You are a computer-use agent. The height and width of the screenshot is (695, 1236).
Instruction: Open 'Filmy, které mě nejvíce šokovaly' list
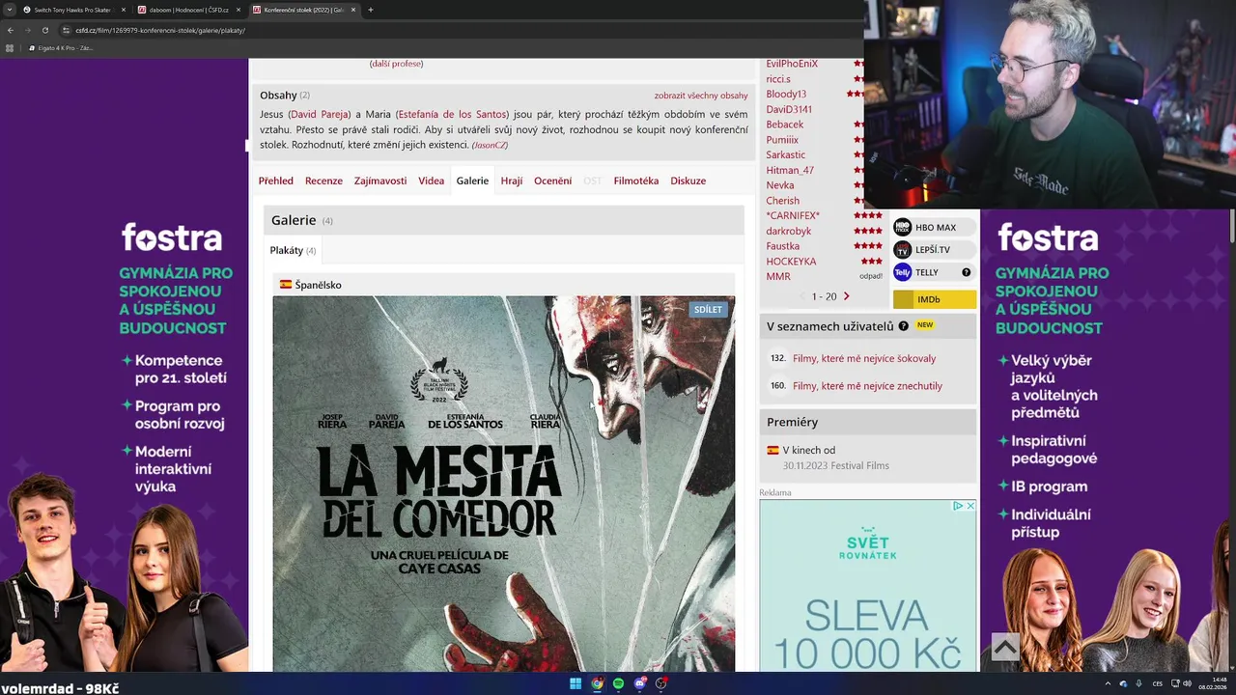(x=864, y=358)
